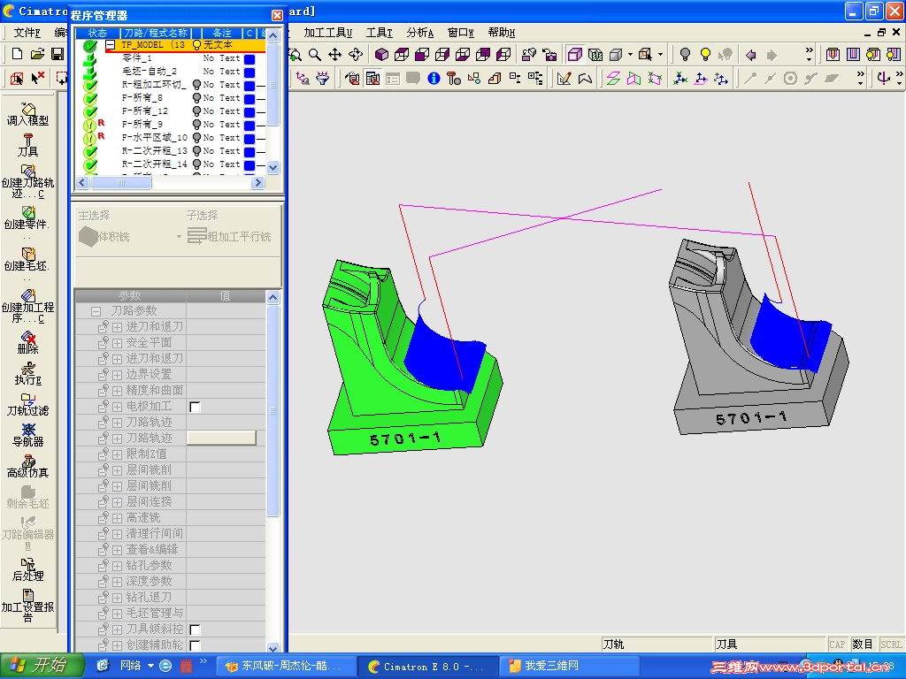The image size is (906, 679).
Task: Click the Cimatron E 8.0 taskbar button
Action: [x=426, y=666]
